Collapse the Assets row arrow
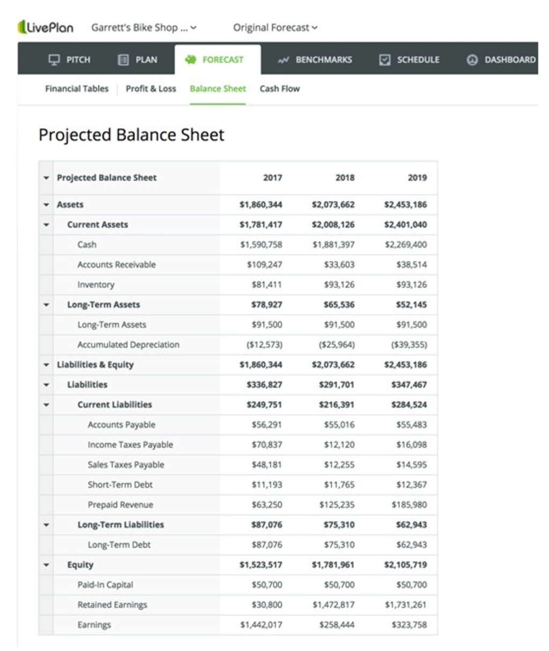Viewport: 549px width, 651px height. tap(46, 205)
